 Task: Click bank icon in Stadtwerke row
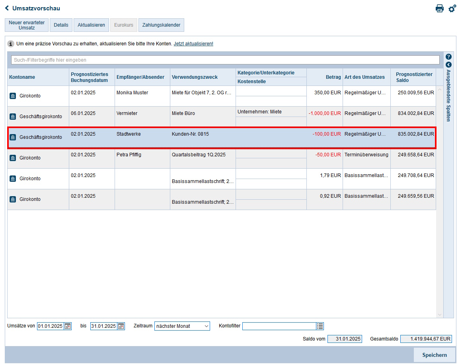click(13, 137)
